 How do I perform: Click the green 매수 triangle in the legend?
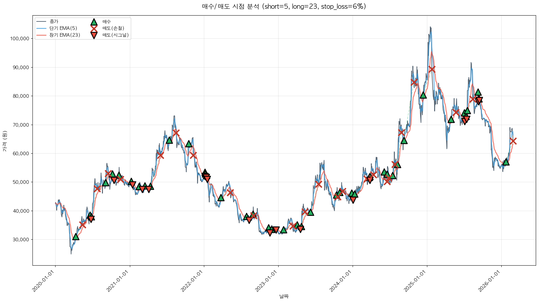point(94,22)
